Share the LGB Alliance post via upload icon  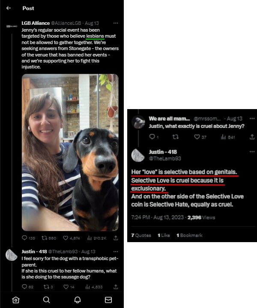(x=116, y=238)
